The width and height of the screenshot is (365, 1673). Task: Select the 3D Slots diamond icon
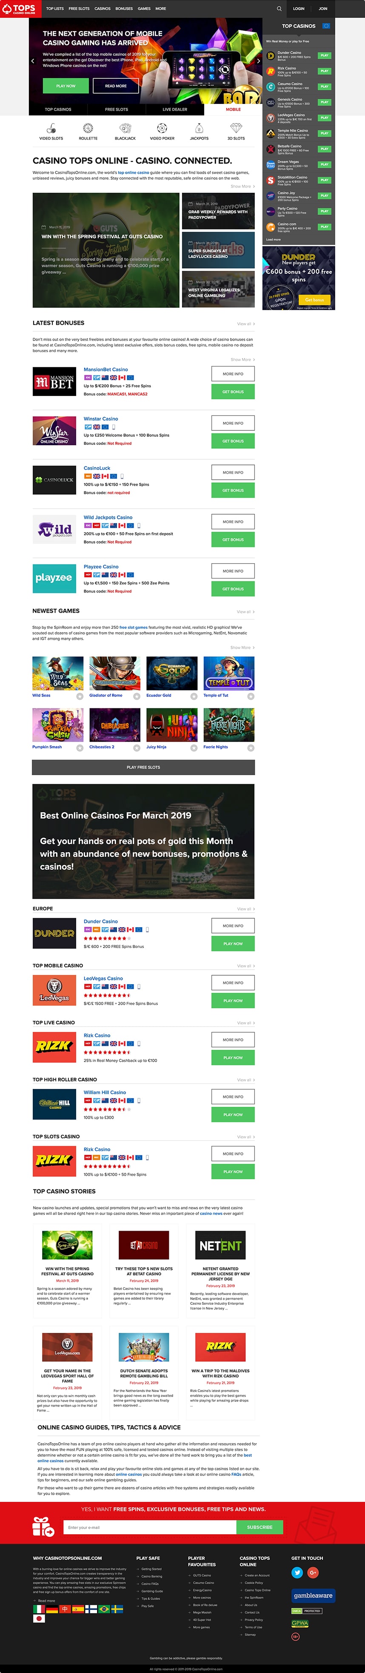tap(236, 128)
